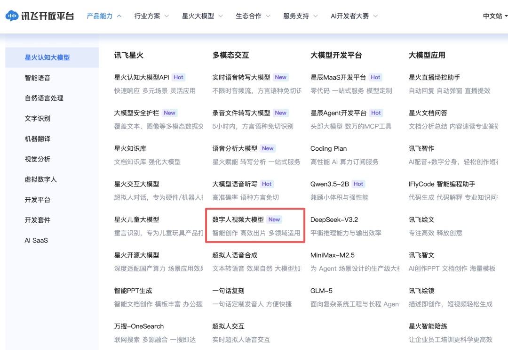Select AI SaaS in the sidebar
The image size is (508, 350).
[x=36, y=240]
